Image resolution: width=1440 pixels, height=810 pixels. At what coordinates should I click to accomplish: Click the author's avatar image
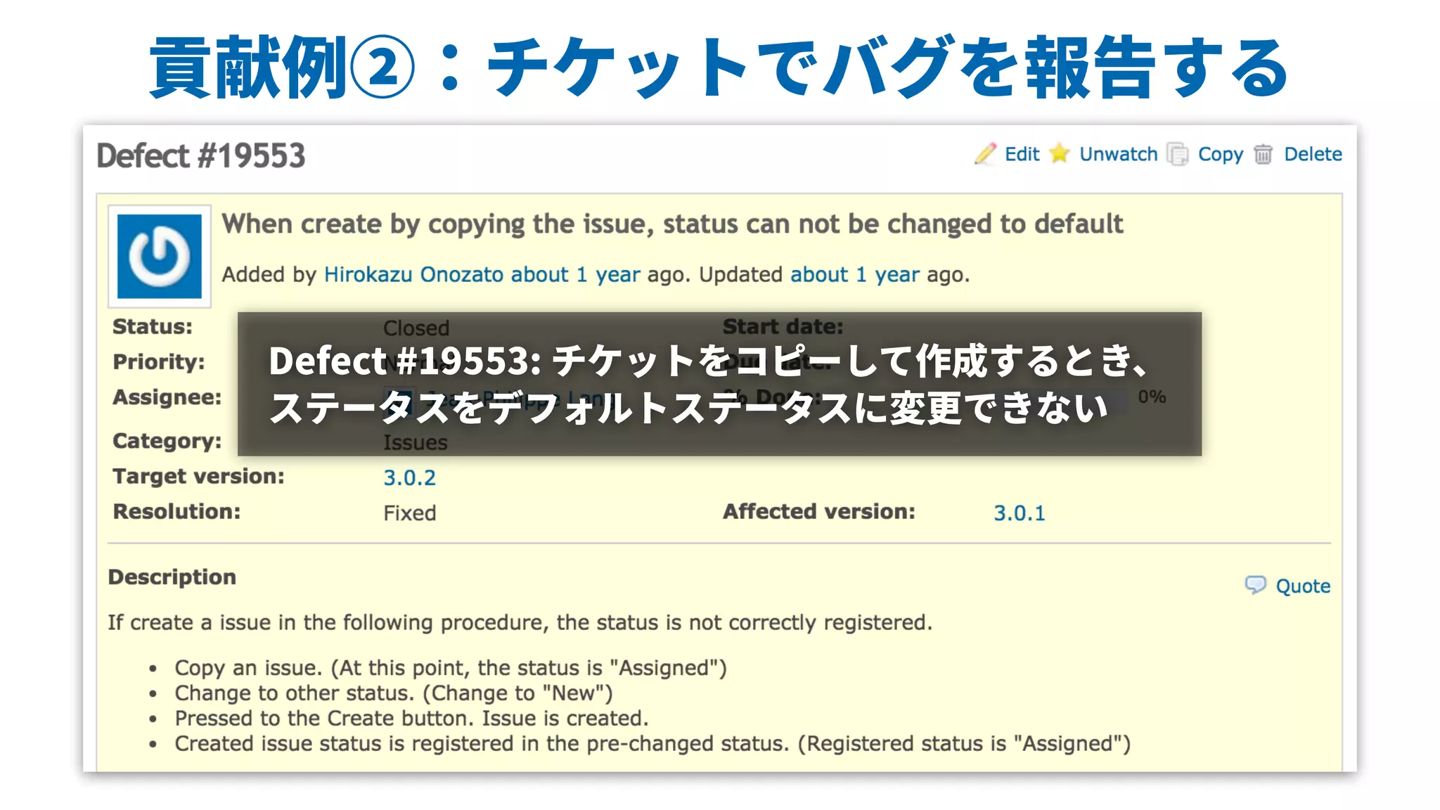[160, 257]
